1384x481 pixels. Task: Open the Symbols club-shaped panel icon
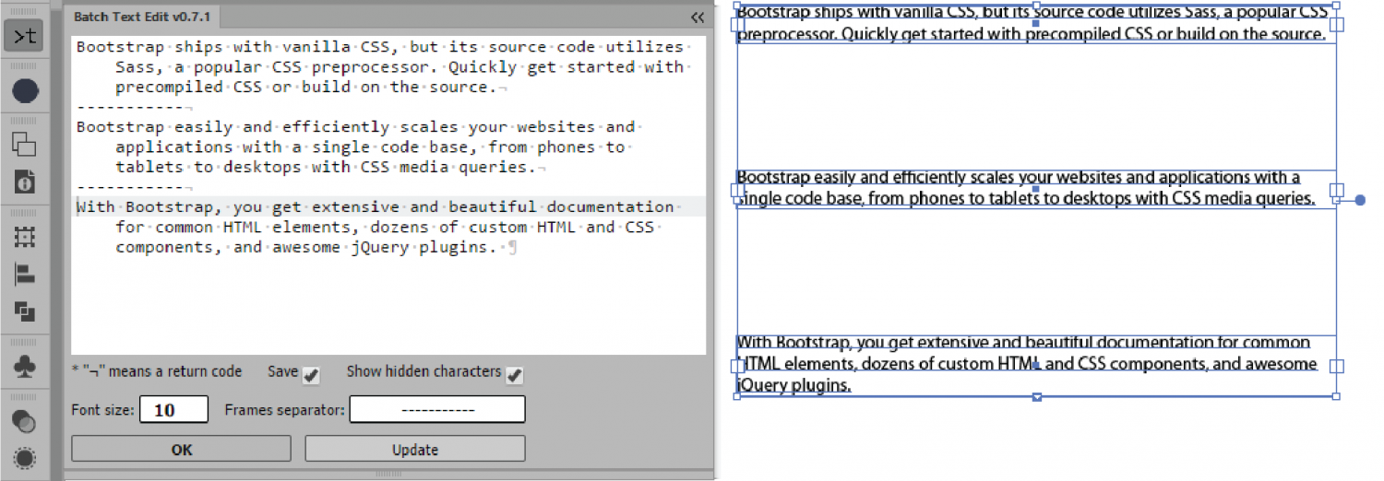[x=25, y=366]
